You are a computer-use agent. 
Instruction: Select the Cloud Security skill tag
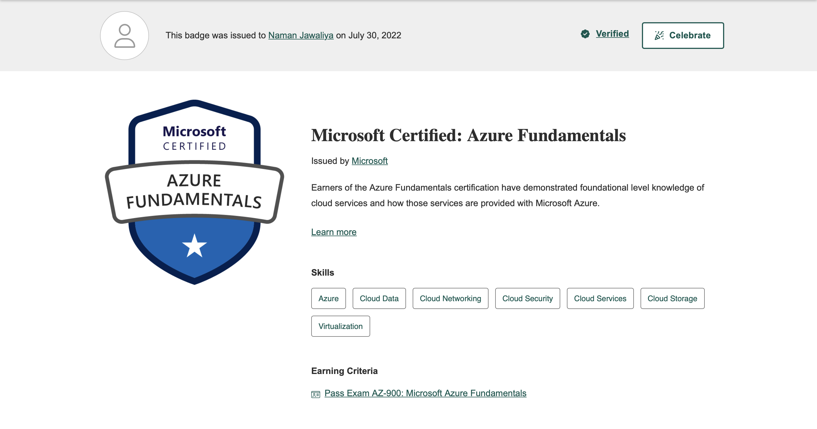click(527, 298)
